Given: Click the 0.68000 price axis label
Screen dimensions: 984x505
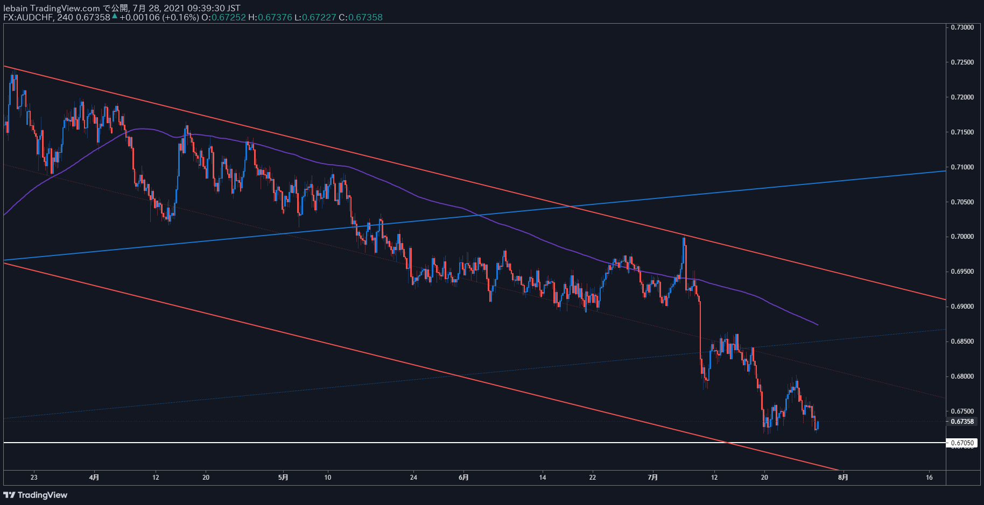Looking at the screenshot, I should (x=962, y=376).
